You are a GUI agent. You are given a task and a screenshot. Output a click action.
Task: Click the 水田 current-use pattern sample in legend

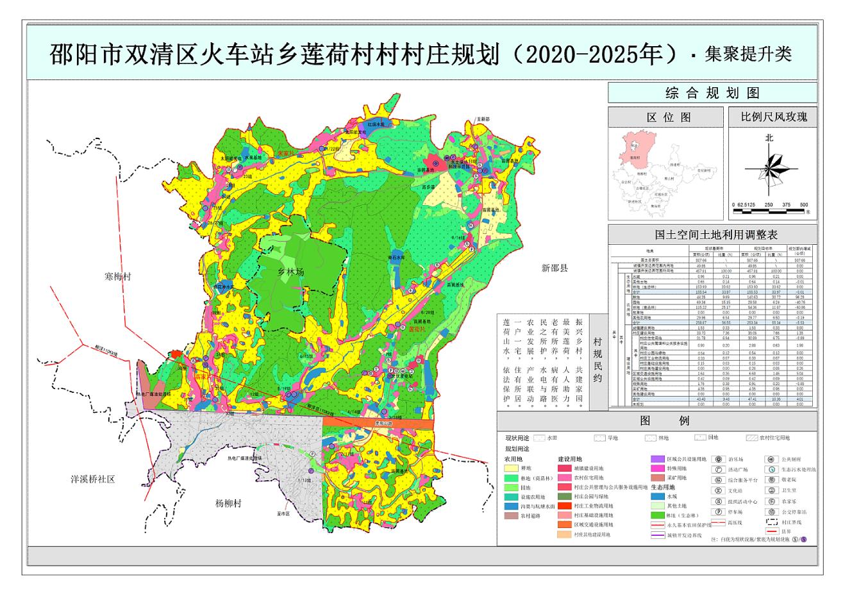(x=539, y=438)
